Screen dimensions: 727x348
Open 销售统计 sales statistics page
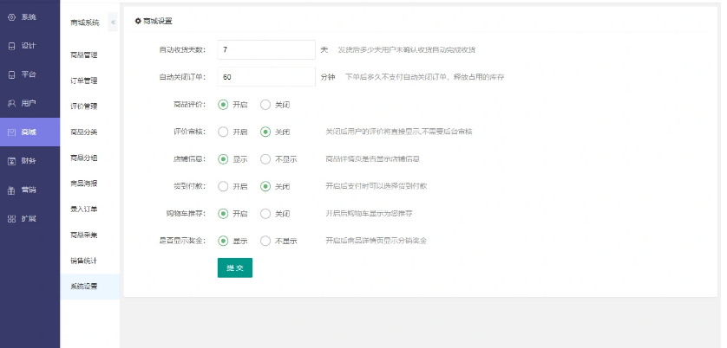pos(84,261)
